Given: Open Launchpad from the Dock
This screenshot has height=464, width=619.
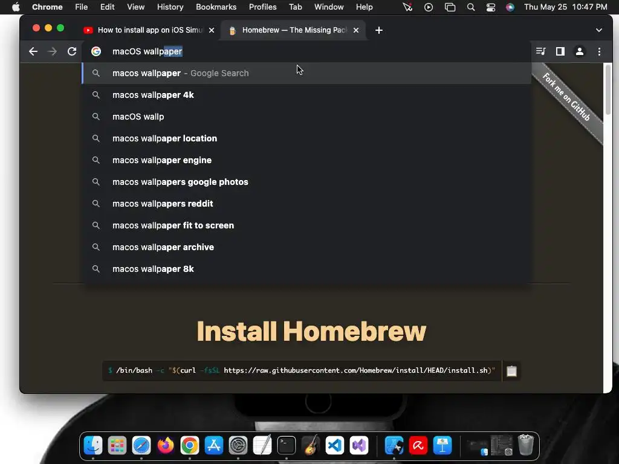Looking at the screenshot, I should point(117,446).
